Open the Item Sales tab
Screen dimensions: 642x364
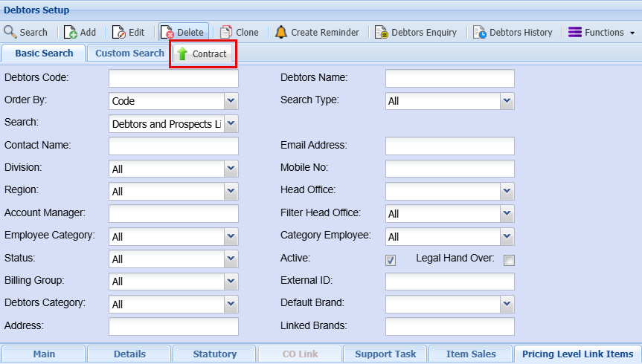[x=471, y=354]
